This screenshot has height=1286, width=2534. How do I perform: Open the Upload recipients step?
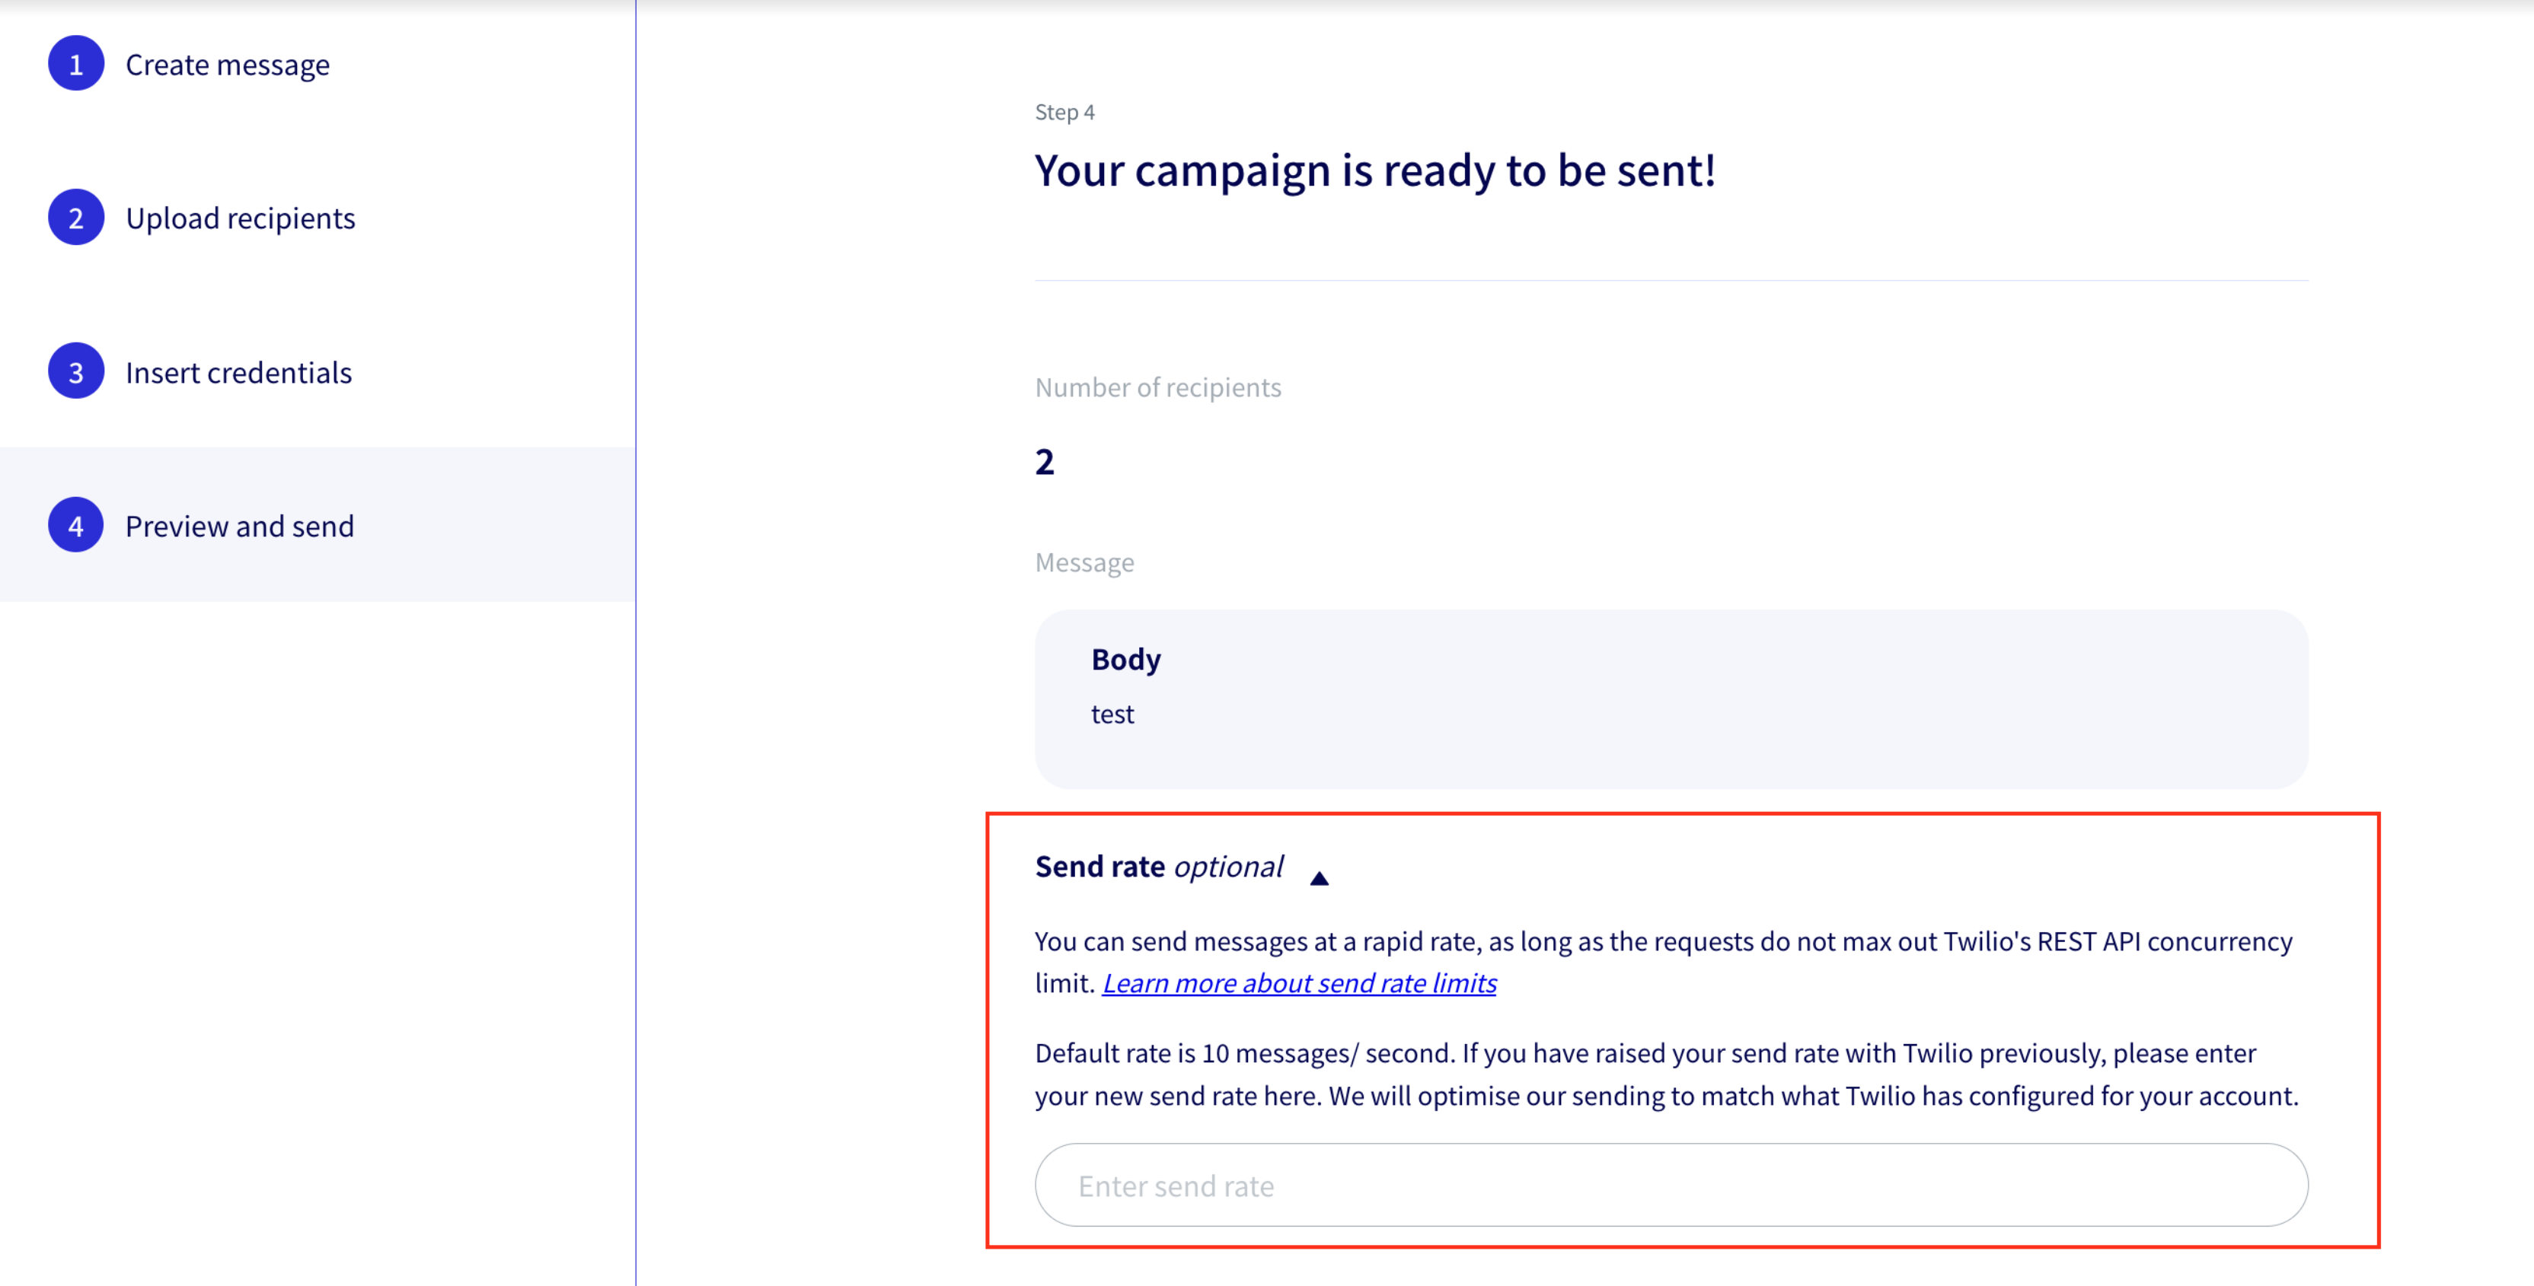(x=240, y=218)
